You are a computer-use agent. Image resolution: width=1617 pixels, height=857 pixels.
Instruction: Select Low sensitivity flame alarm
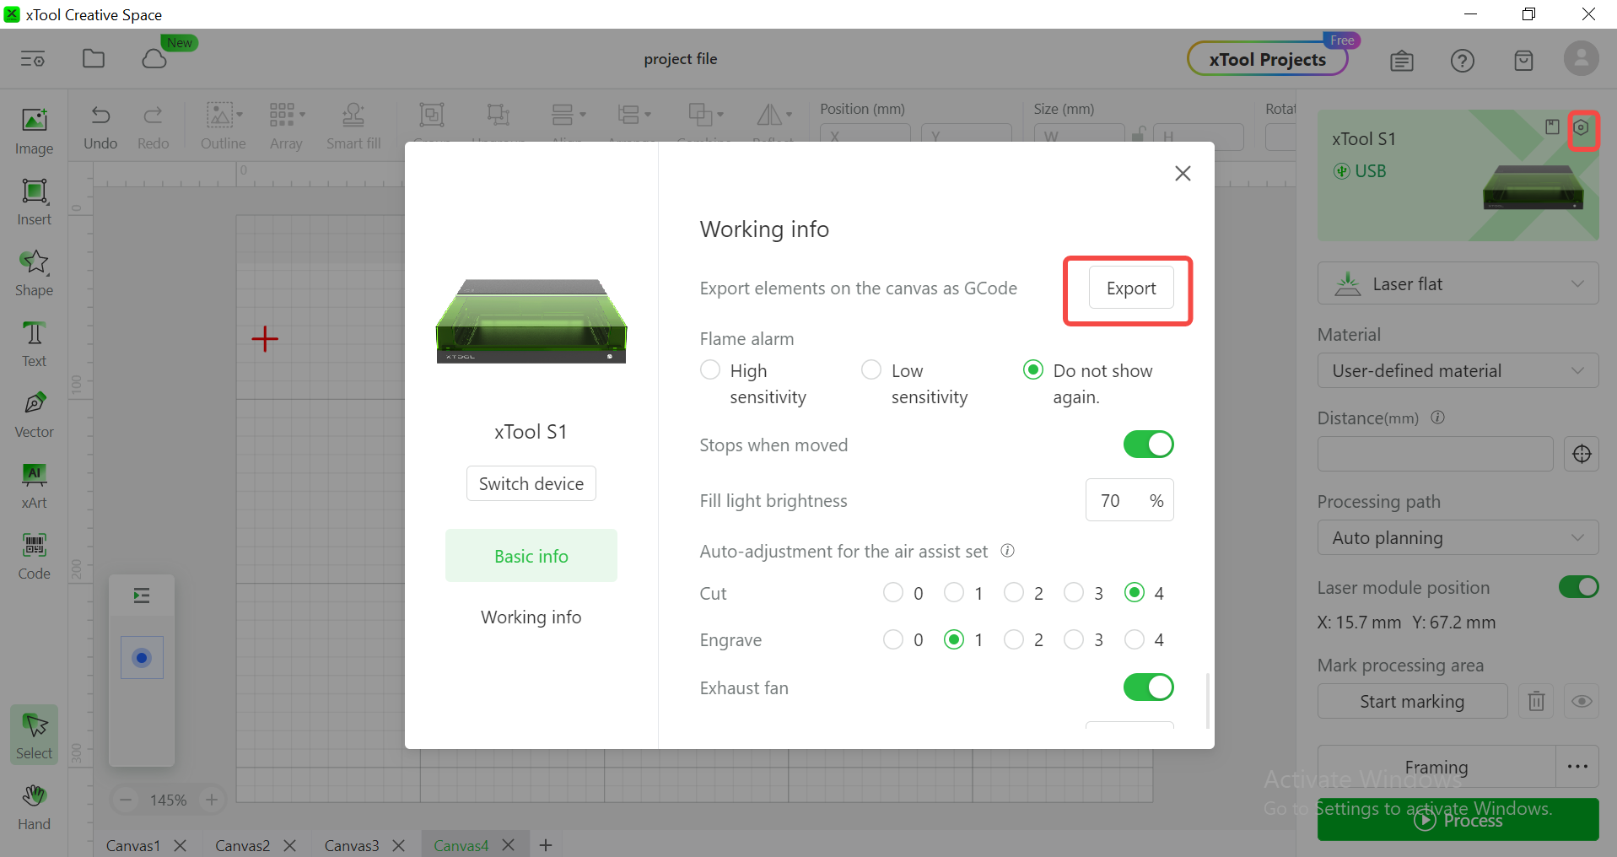pyautogui.click(x=871, y=370)
